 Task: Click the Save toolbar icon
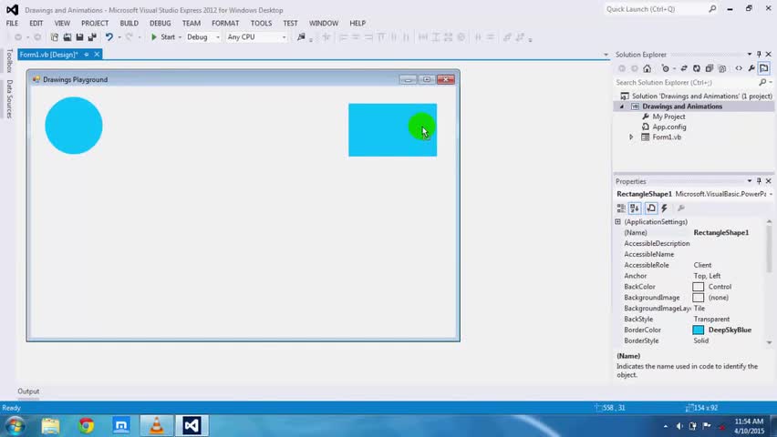coord(79,37)
